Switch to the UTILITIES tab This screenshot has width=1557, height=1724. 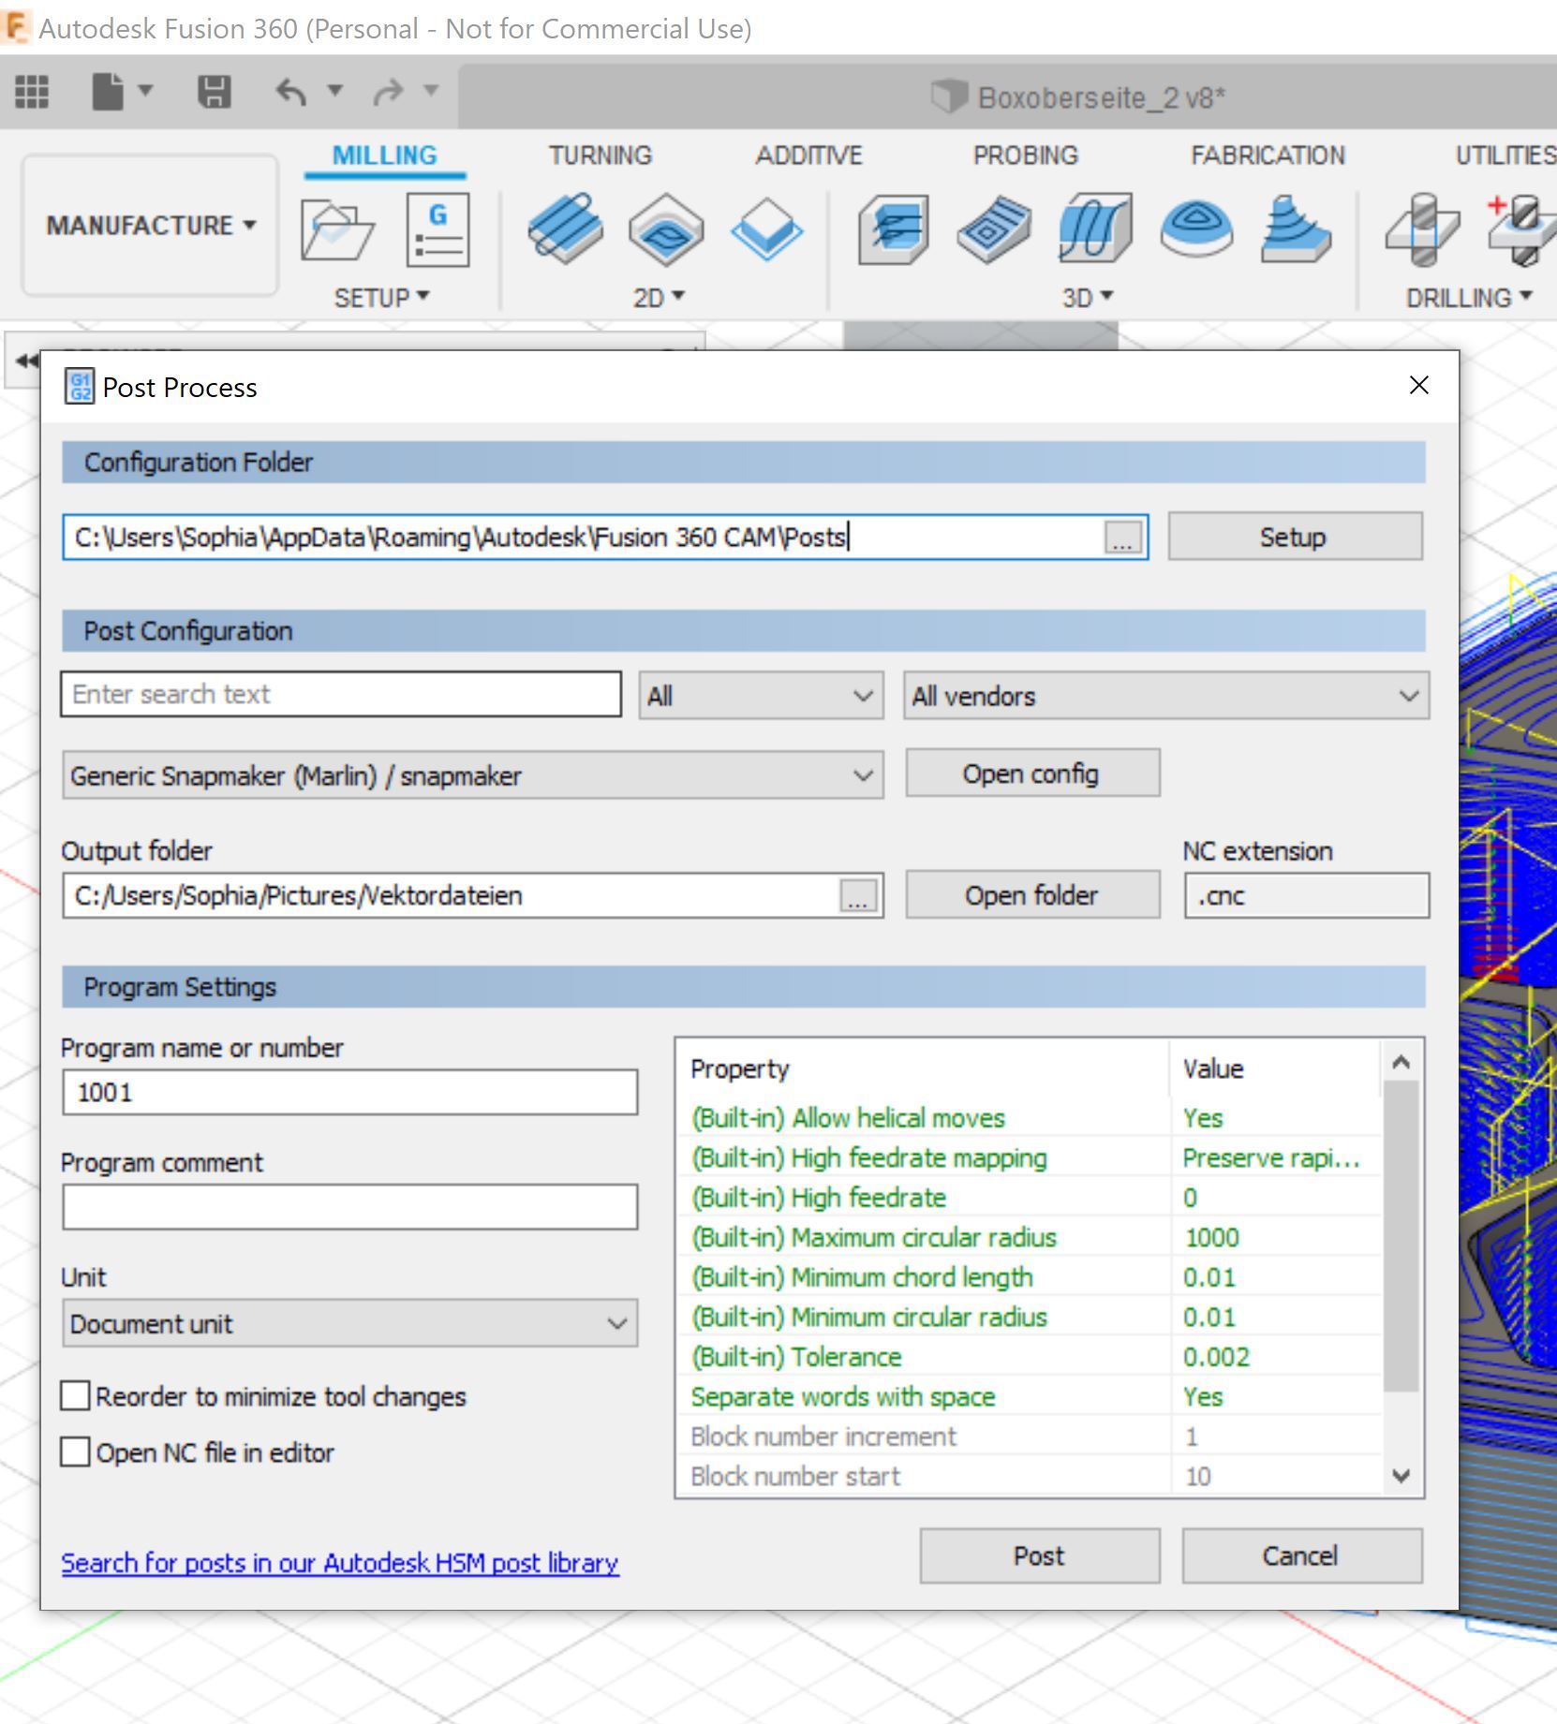pos(1505,155)
